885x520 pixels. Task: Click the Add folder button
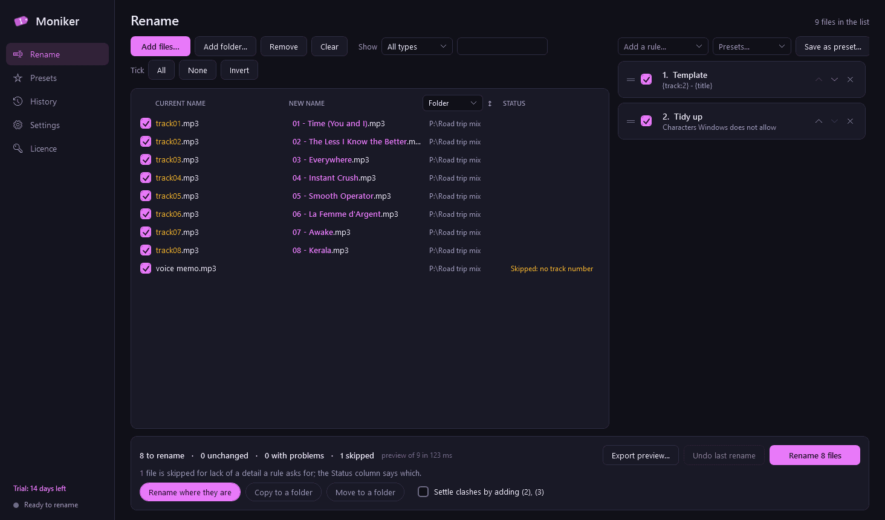click(x=225, y=47)
